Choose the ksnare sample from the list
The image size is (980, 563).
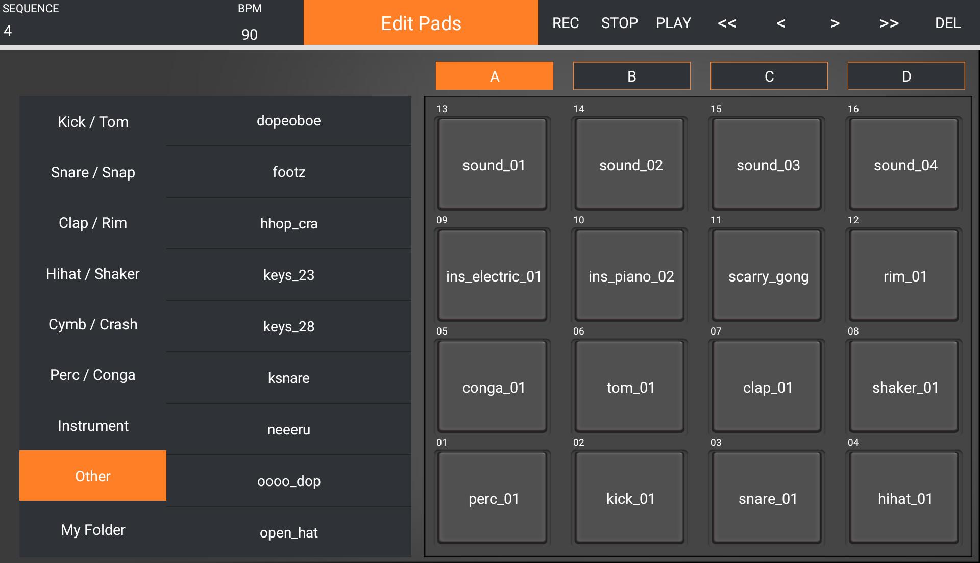[288, 378]
